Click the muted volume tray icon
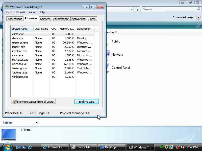The width and height of the screenshot is (202, 151). tap(183, 147)
